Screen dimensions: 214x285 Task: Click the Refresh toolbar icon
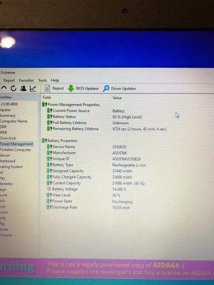coord(13,88)
